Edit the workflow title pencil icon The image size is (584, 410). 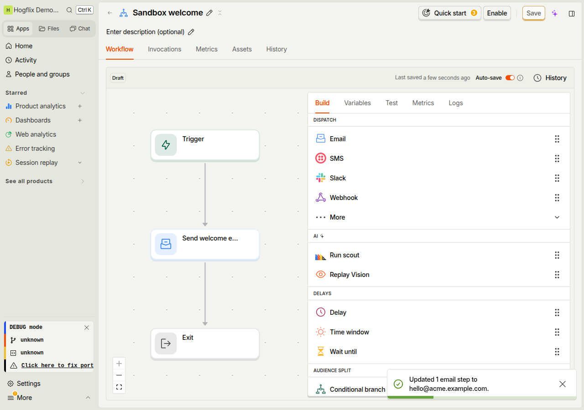click(x=209, y=13)
